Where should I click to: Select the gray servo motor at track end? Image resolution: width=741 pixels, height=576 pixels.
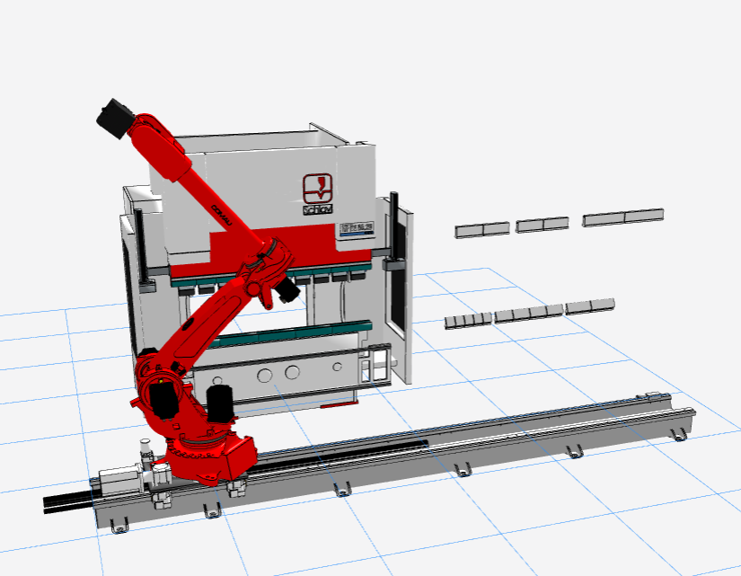pyautogui.click(x=119, y=481)
